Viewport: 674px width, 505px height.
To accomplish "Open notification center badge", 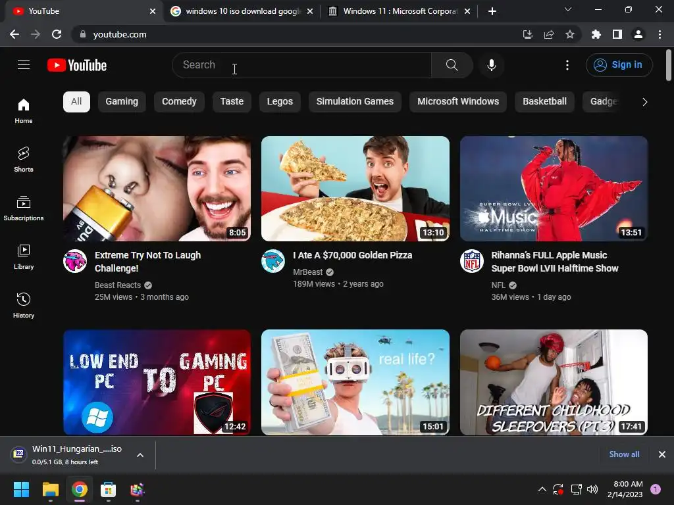I will coord(656,489).
